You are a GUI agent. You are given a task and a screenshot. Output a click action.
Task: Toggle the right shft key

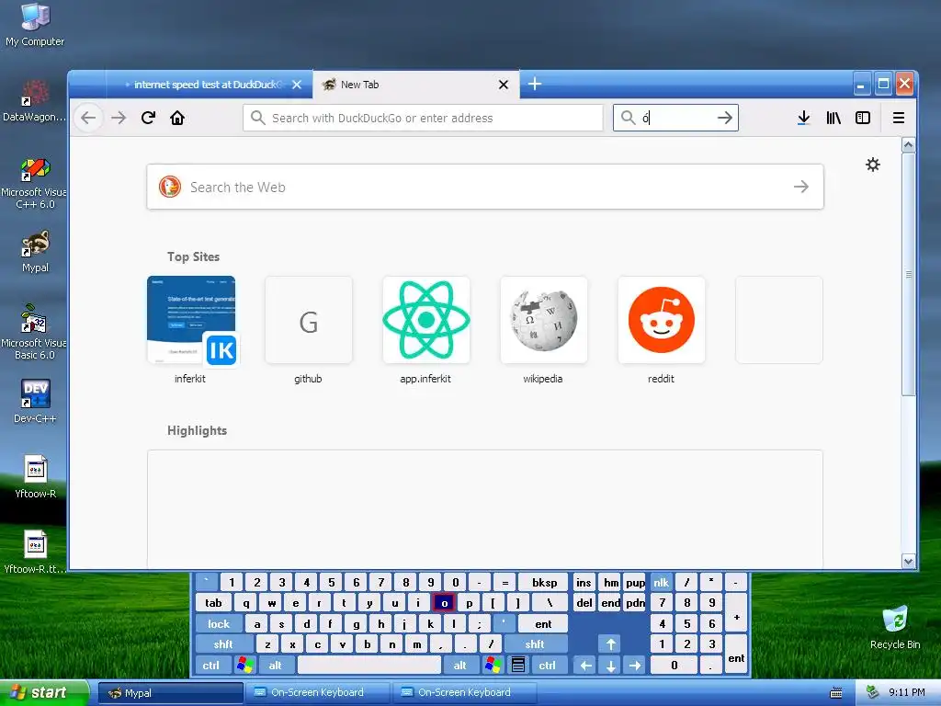coord(535,644)
